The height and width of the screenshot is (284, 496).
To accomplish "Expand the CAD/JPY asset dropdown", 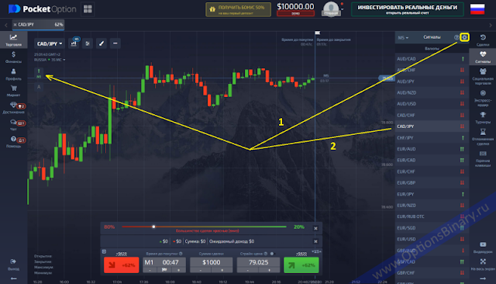I will point(50,43).
